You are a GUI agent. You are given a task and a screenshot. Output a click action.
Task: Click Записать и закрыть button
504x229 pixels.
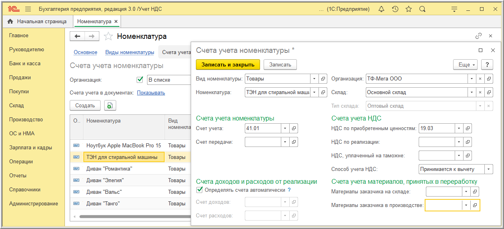point(228,64)
